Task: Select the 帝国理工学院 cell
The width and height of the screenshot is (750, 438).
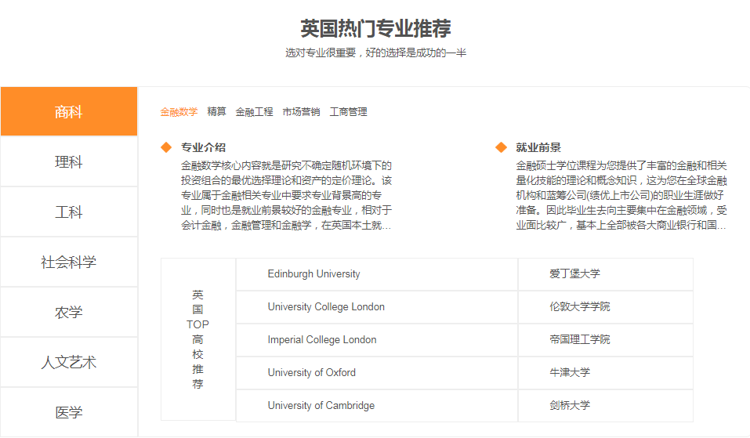Action: point(606,340)
